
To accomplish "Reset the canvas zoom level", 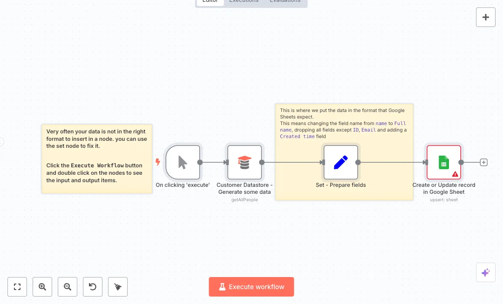I will tap(93, 287).
